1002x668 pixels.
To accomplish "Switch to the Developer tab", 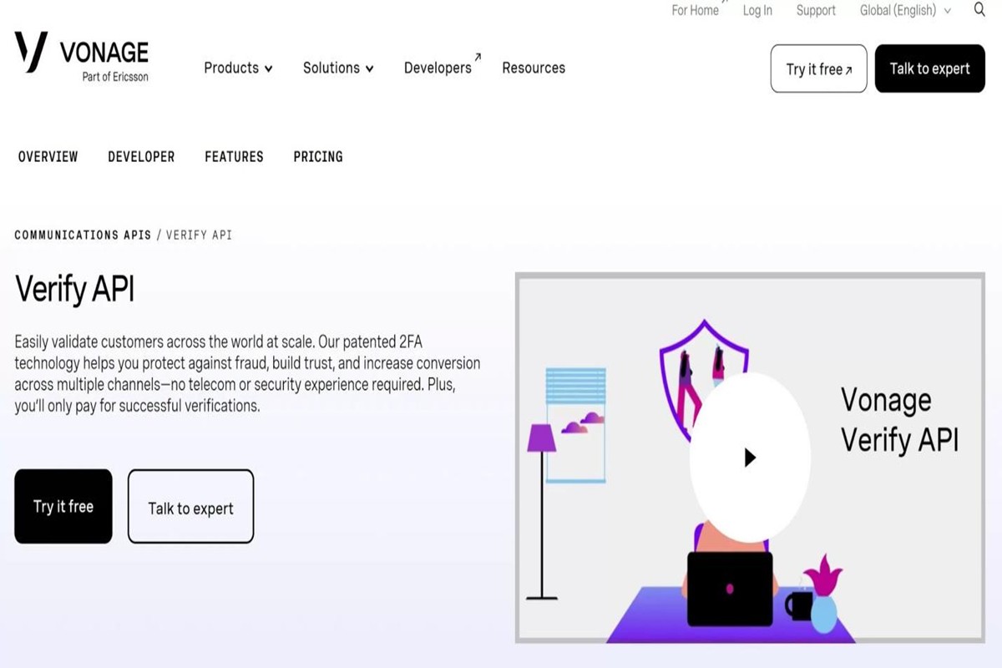I will [x=141, y=157].
